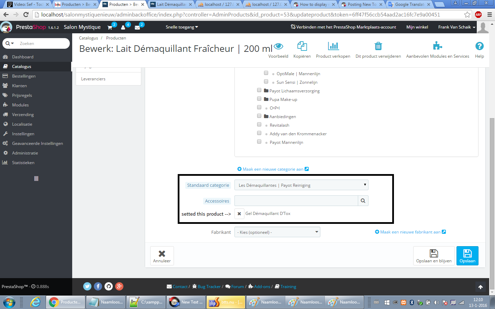The height and width of the screenshot is (309, 495).
Task: Click Maak een nieuwe fabrikant aan link
Action: (410, 232)
